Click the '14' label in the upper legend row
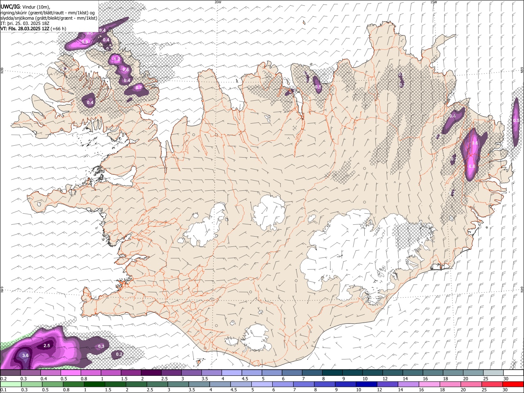This screenshot has width=524, height=393. pyautogui.click(x=405, y=379)
